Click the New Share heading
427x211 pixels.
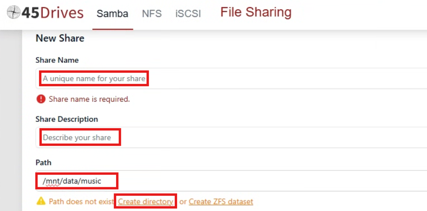click(60, 38)
